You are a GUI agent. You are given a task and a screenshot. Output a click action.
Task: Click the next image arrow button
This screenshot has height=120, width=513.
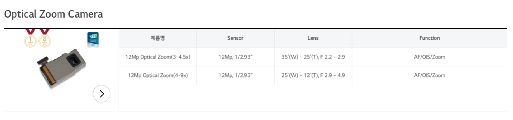[101, 94]
